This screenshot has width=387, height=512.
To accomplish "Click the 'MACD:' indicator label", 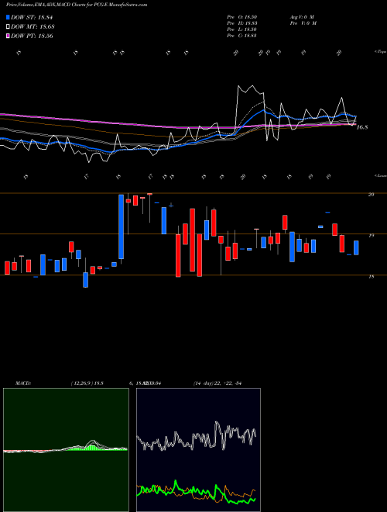I will (23, 383).
